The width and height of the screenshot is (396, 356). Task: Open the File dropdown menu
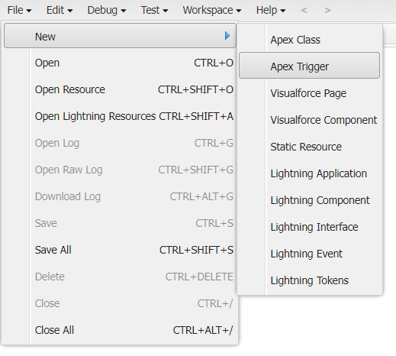[x=19, y=10]
